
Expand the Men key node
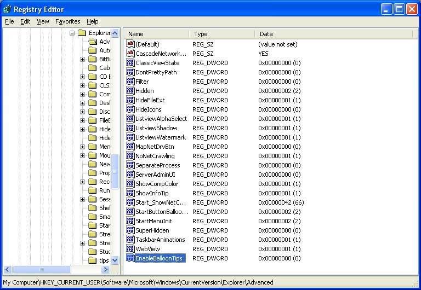pos(82,147)
